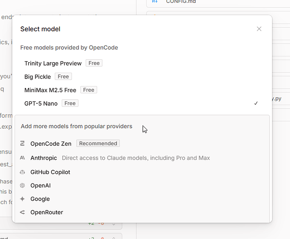This screenshot has width=290, height=239.
Task: Click the 'Select model' dialog title
Action: click(40, 29)
